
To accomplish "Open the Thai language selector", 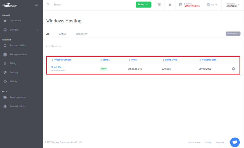I will (x=212, y=5).
